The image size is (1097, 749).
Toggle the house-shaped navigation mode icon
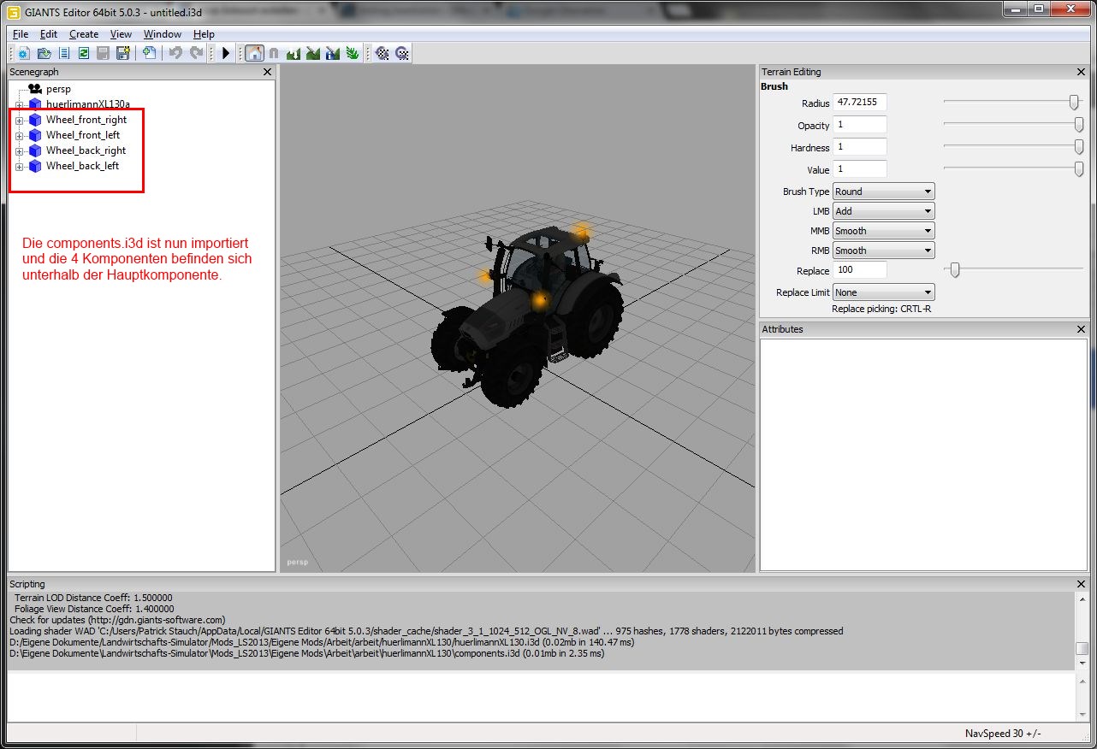254,53
